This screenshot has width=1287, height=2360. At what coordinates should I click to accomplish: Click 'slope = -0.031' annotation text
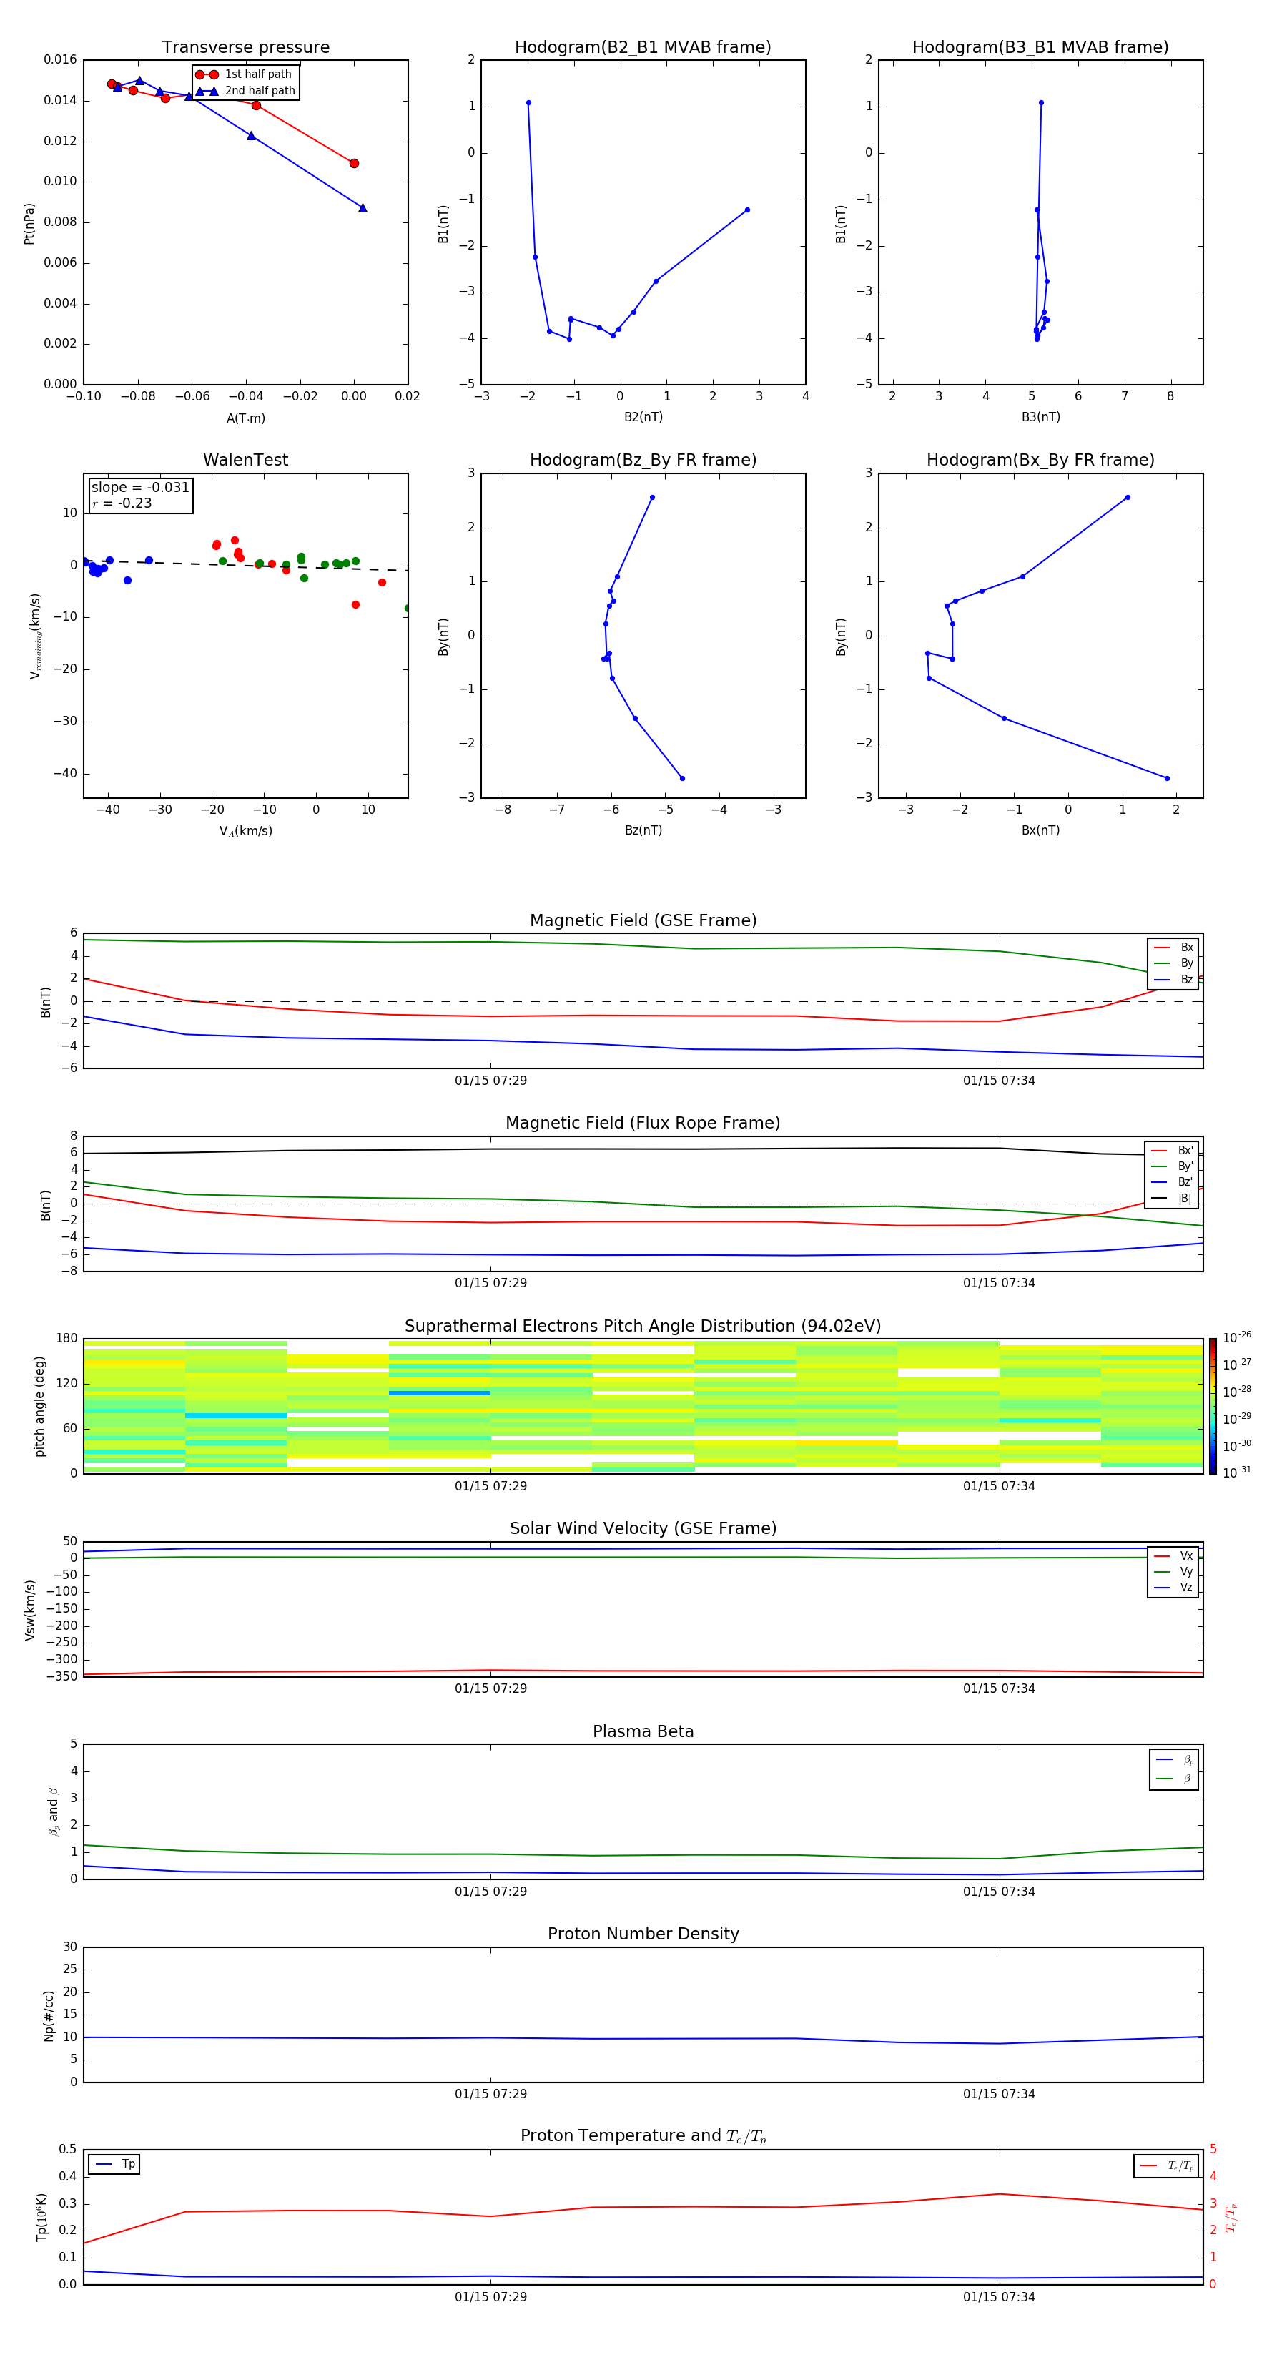coord(140,488)
